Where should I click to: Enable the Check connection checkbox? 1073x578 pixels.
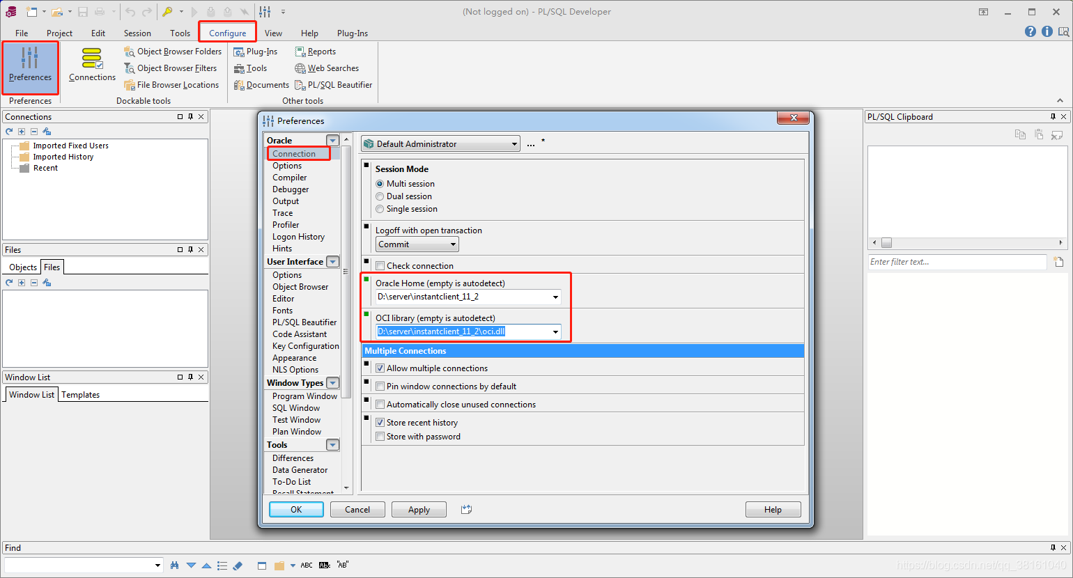point(380,266)
